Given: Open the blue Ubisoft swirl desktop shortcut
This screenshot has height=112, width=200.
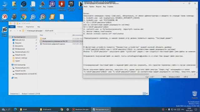Looking at the screenshot, I should click(33, 17).
